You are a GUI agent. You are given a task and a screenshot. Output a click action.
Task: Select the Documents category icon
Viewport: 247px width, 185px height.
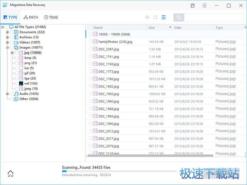(x=16, y=32)
